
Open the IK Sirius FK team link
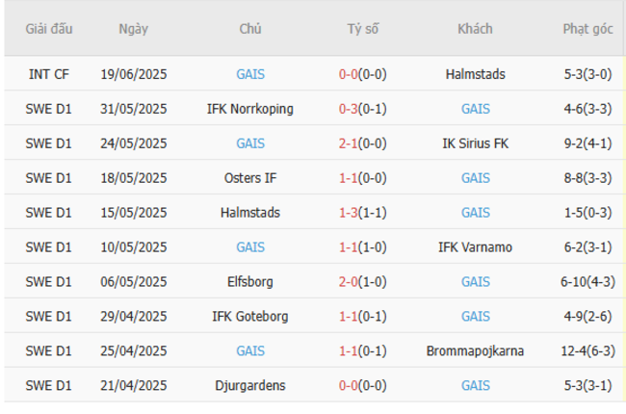click(475, 143)
